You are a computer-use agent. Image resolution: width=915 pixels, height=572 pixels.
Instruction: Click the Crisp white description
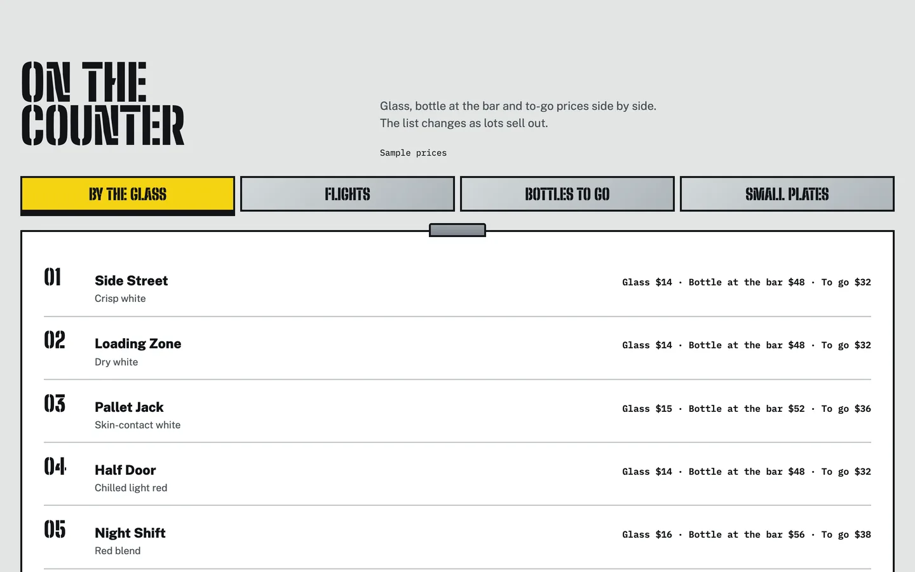click(120, 299)
